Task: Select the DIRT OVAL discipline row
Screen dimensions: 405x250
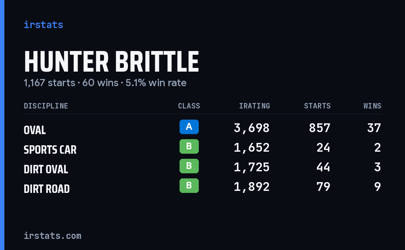Action: (202, 167)
